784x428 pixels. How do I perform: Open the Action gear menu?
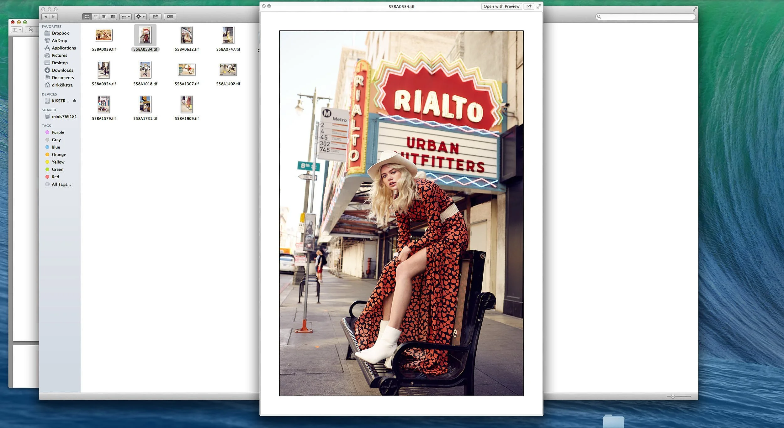coord(140,16)
